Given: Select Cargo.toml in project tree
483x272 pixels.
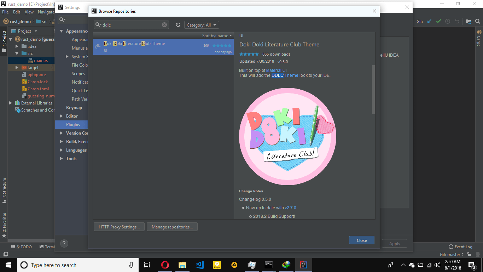Looking at the screenshot, I should click(38, 89).
